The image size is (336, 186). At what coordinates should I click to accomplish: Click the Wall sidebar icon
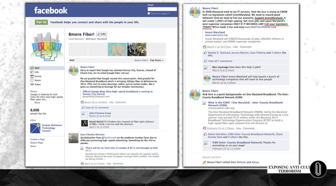[32, 68]
